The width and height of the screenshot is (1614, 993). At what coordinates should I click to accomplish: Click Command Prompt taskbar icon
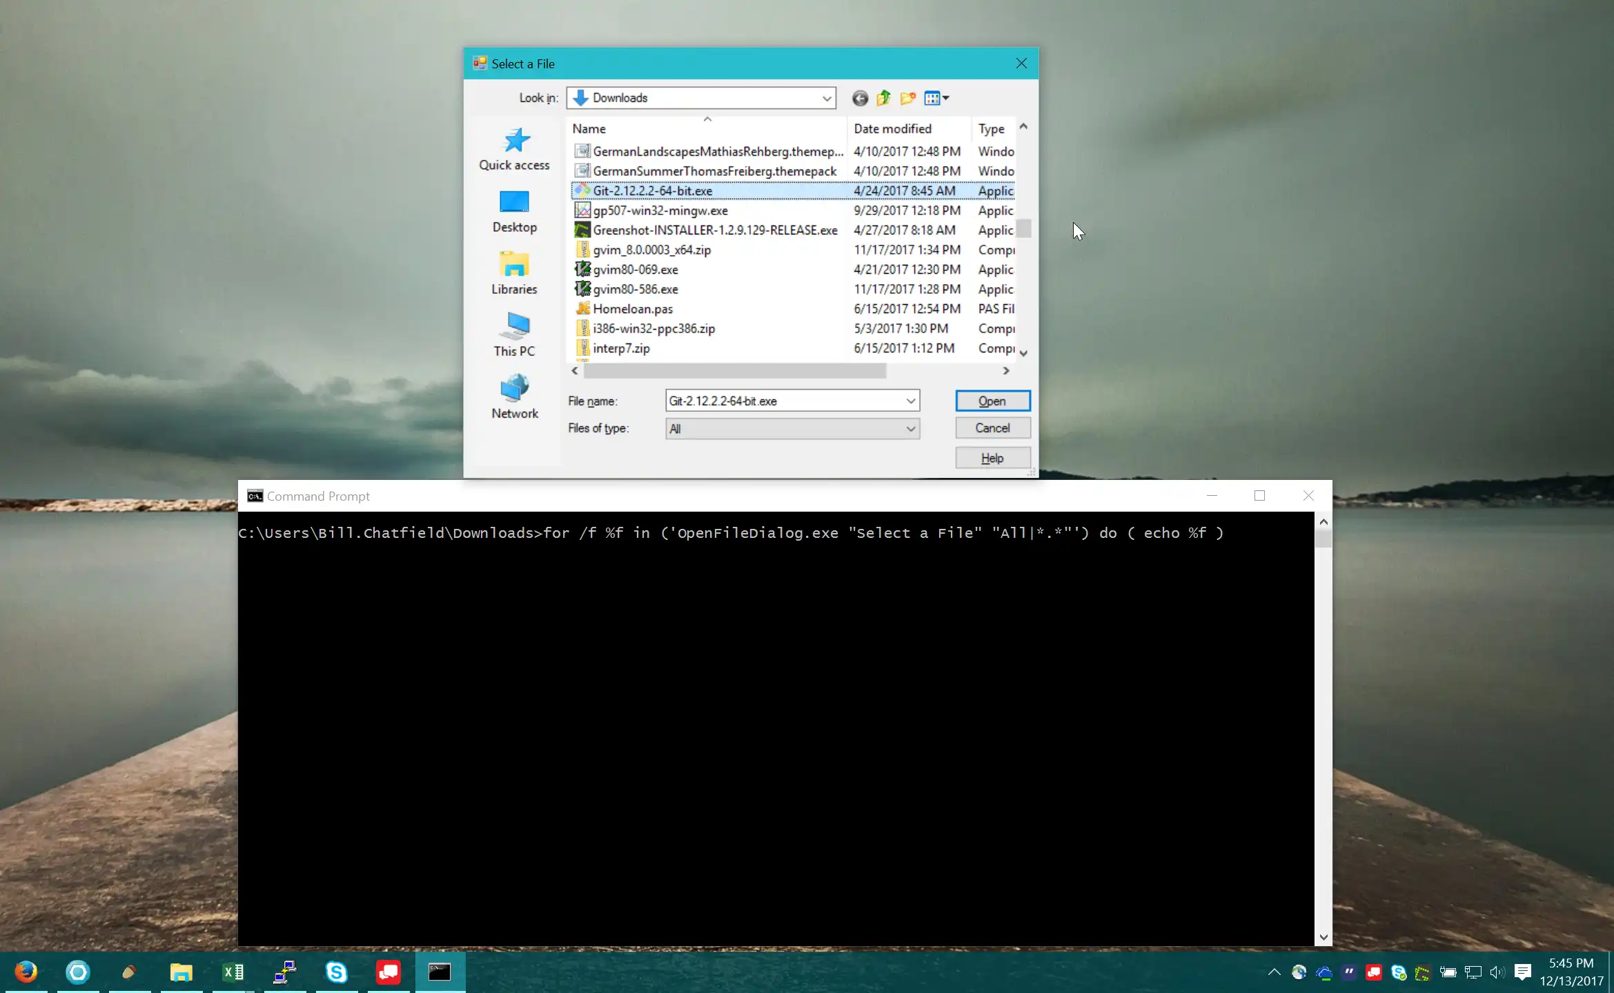click(440, 972)
